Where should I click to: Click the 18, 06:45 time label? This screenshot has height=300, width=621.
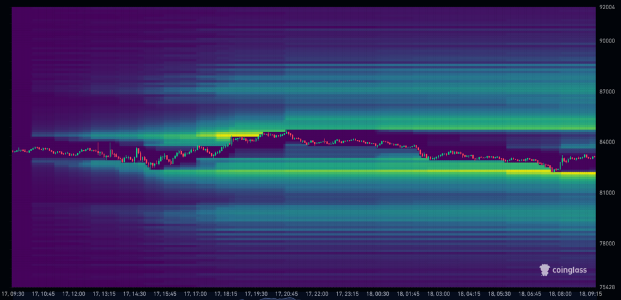point(530,294)
